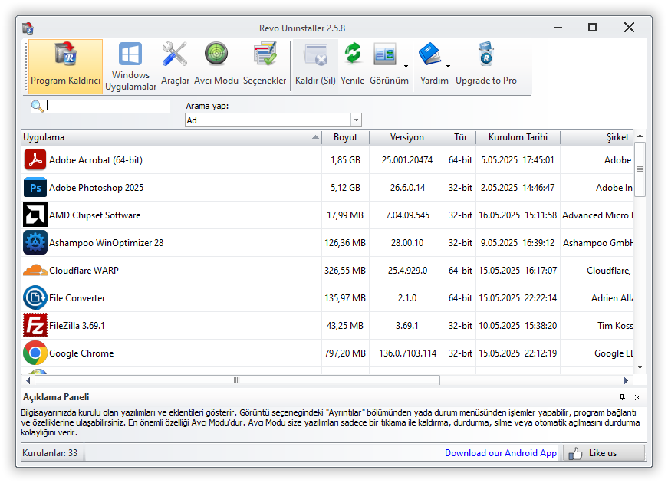Open Seçenekler options
The height and width of the screenshot is (483, 668).
coord(265,64)
